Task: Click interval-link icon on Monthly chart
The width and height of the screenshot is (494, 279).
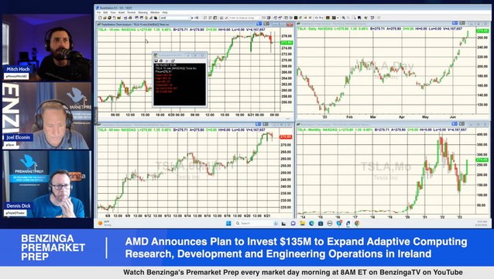Action: click(461, 124)
